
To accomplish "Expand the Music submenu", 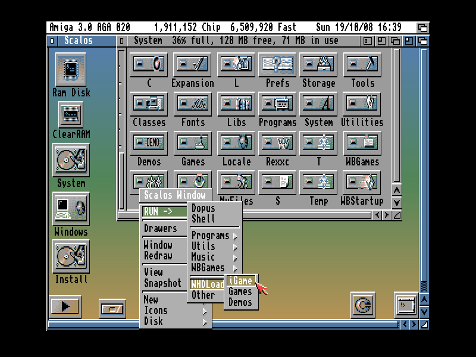I will pos(214,257).
